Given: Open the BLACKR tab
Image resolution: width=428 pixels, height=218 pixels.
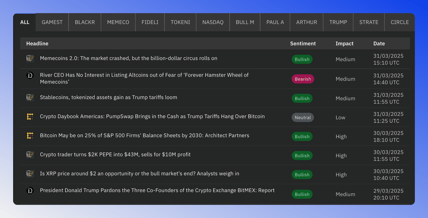Looking at the screenshot, I should pyautogui.click(x=85, y=22).
